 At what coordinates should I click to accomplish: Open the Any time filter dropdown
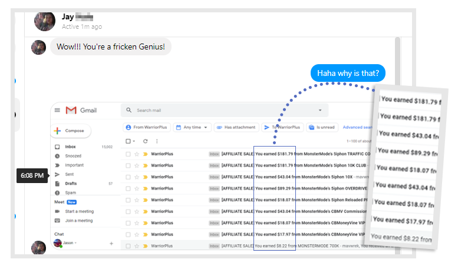point(192,128)
